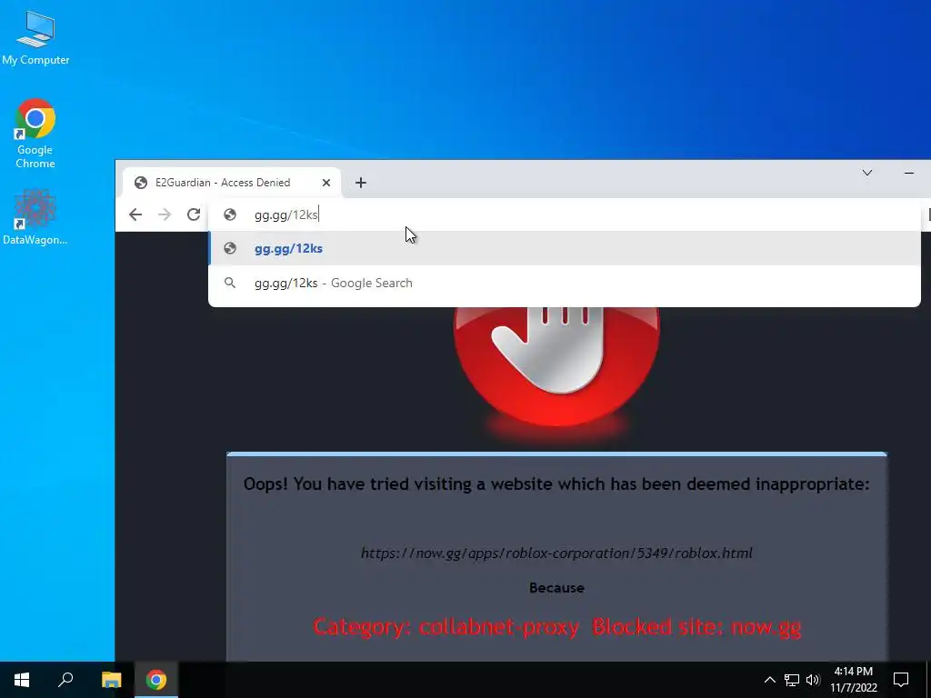Open the Windows Start menu
Viewport: 931px width, 698px height.
tap(22, 680)
